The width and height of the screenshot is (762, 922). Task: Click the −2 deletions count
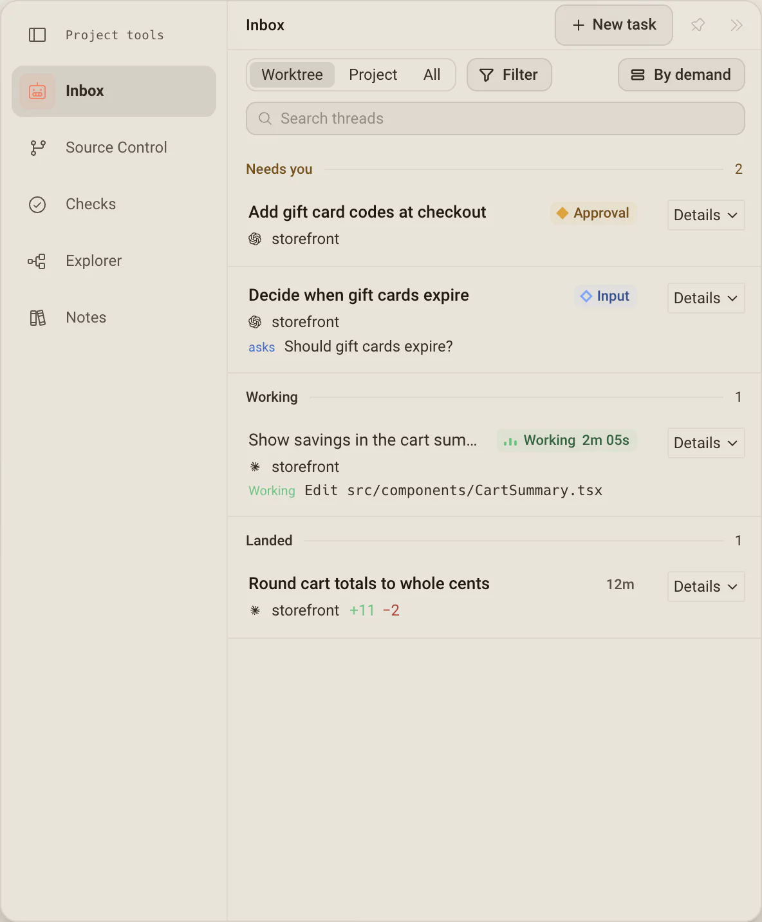point(391,610)
